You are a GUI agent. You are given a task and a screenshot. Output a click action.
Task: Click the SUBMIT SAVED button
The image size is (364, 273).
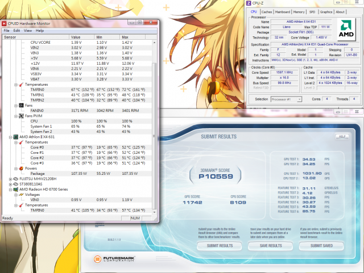tap(321, 246)
